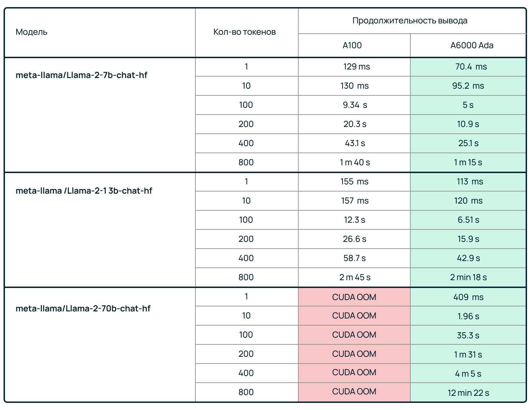Select the meta-llama/Llama-2-7b-chat-hf model name
The width and height of the screenshot is (532, 410).
[81, 75]
